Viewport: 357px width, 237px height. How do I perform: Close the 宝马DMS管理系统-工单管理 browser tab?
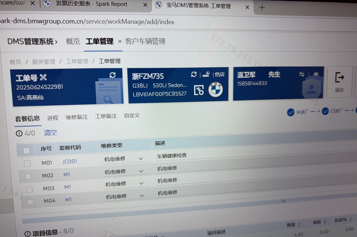[247, 8]
